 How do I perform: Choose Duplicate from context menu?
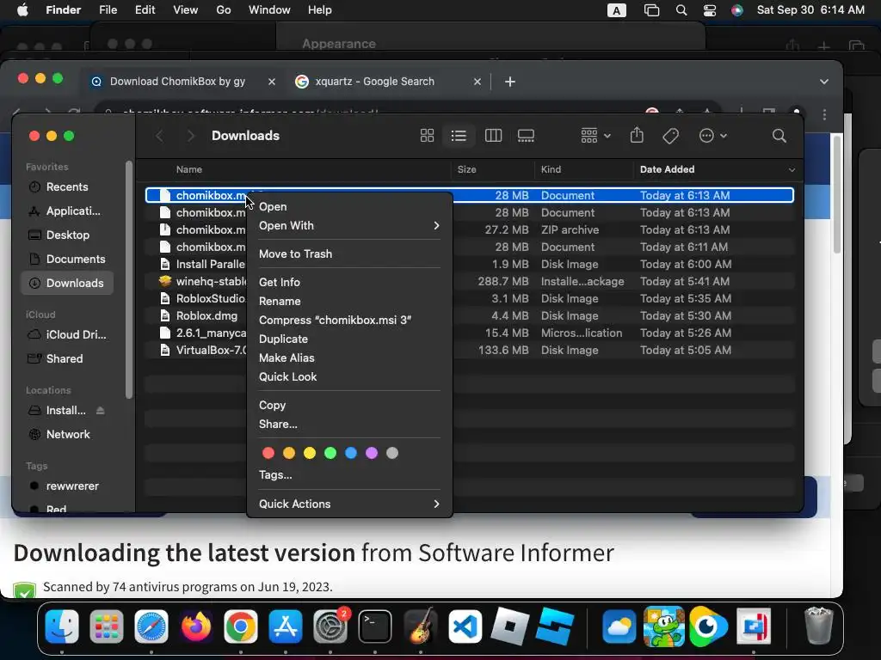click(x=349, y=339)
